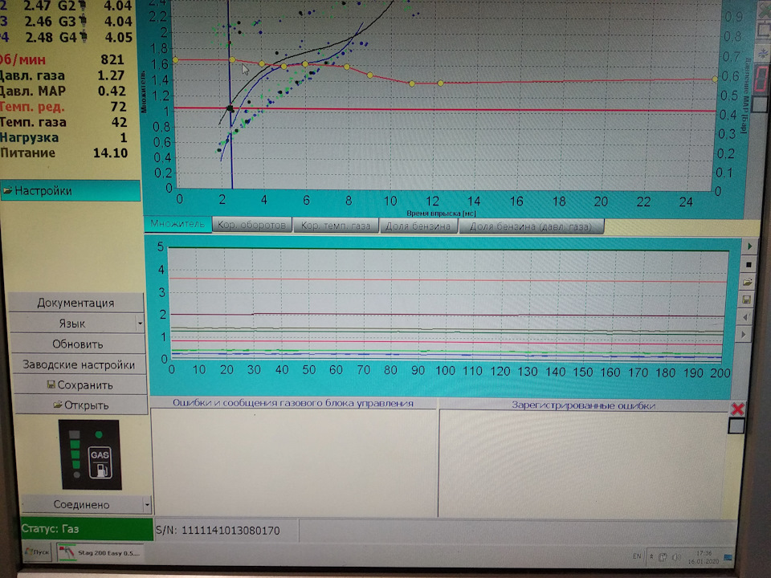Image resolution: width=771 pixels, height=578 pixels.
Task: Click the Язык button
Action: coord(72,324)
